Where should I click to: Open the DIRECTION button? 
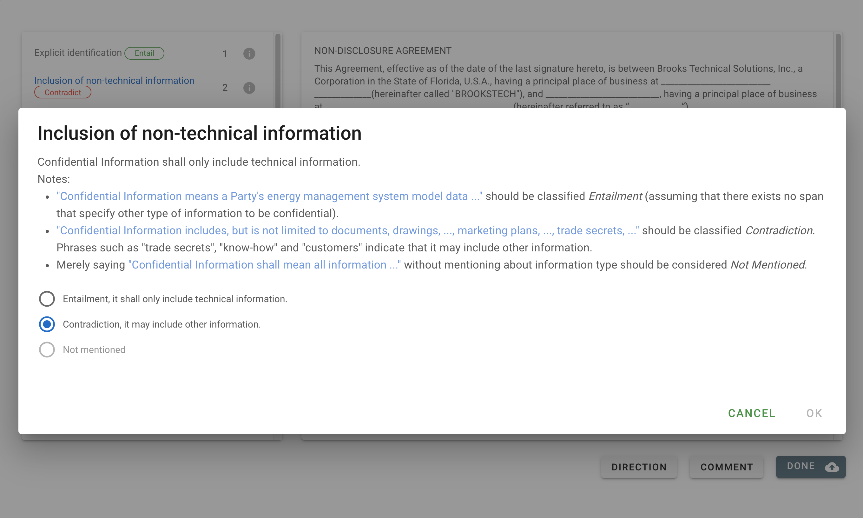[x=639, y=467]
